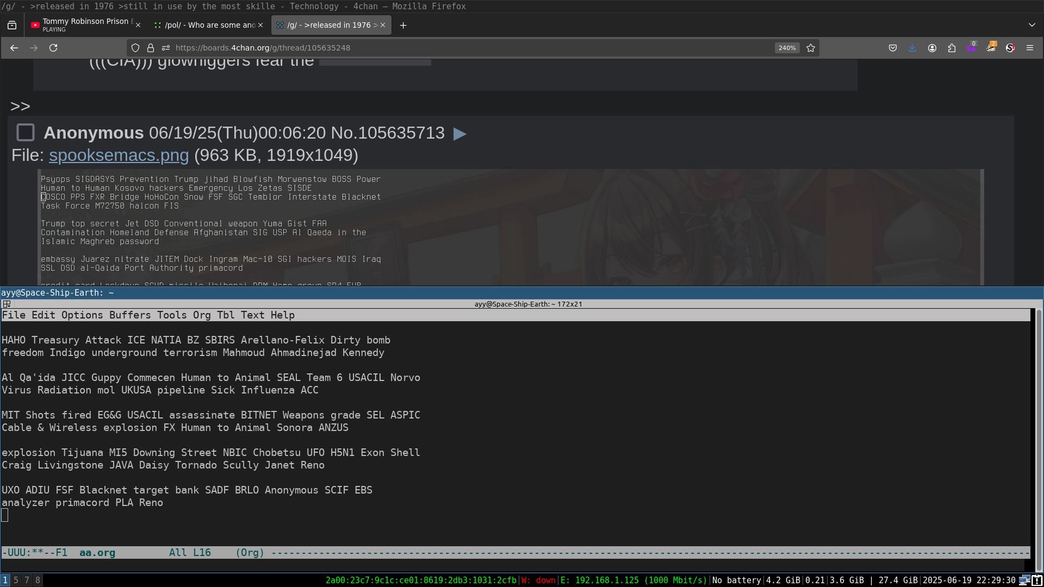1044x587 pixels.
Task: Open post menu arrow next to No.105635713
Action: pyautogui.click(x=460, y=134)
